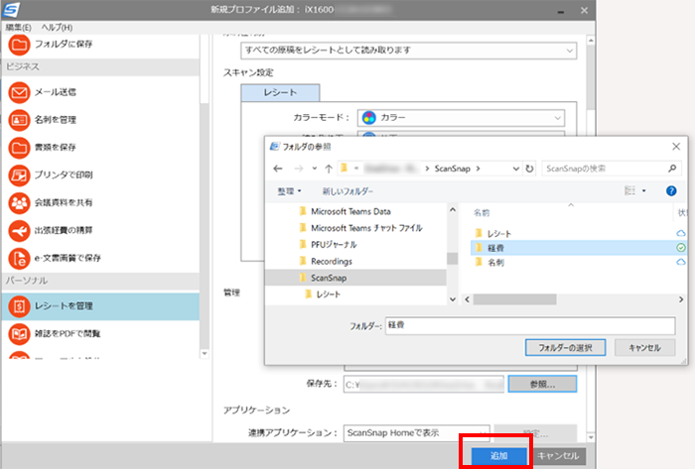Viewport: 695px width, 469px height.
Task: Choose the メール送信 profile icon
Action: click(19, 92)
